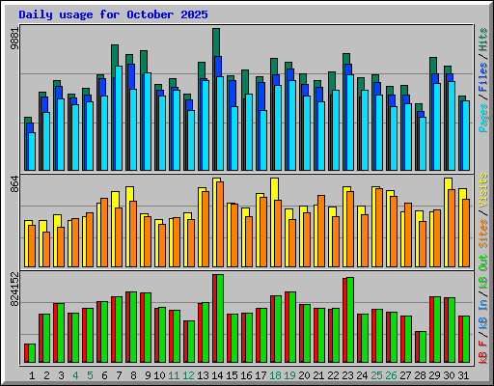Click weekend day 12 on the axis
The image size is (494, 386).
(188, 375)
